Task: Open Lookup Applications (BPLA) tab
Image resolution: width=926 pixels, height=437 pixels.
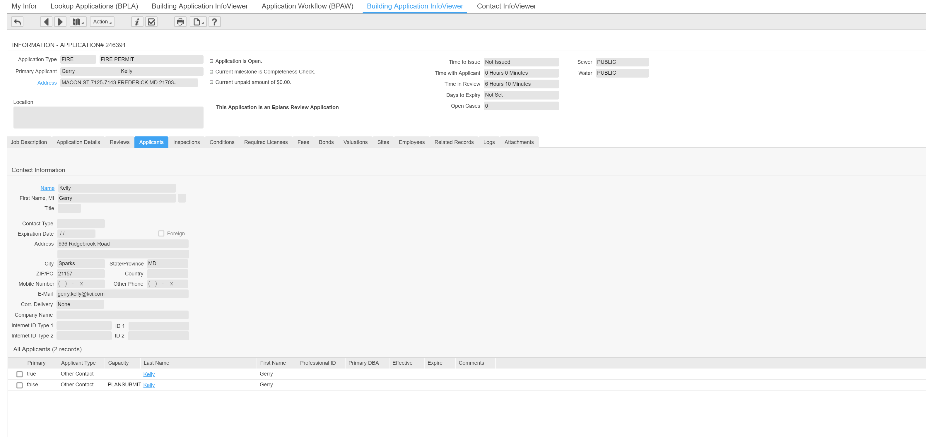Action: pos(94,6)
